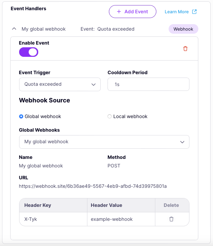Click the plus icon in Add Event
Viewport: 213px width, 246px height.
point(119,12)
